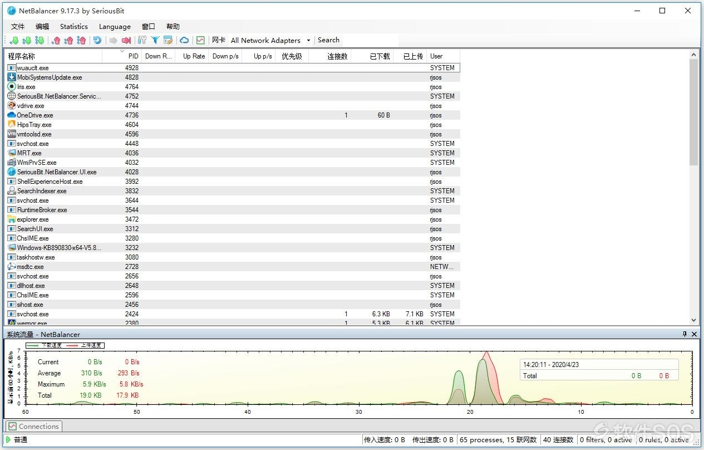Sort by the 连接数 column header
The height and width of the screenshot is (450, 704).
330,56
